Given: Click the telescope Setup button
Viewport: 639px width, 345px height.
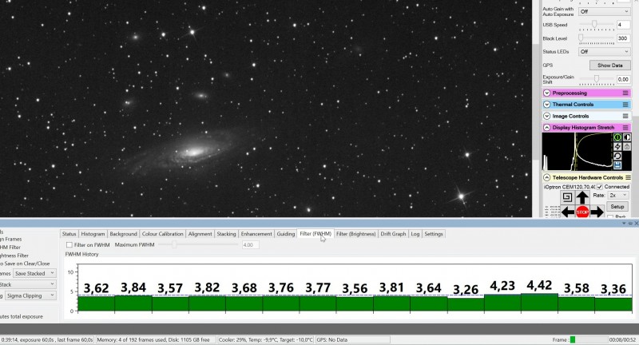Looking at the screenshot, I should (617, 207).
